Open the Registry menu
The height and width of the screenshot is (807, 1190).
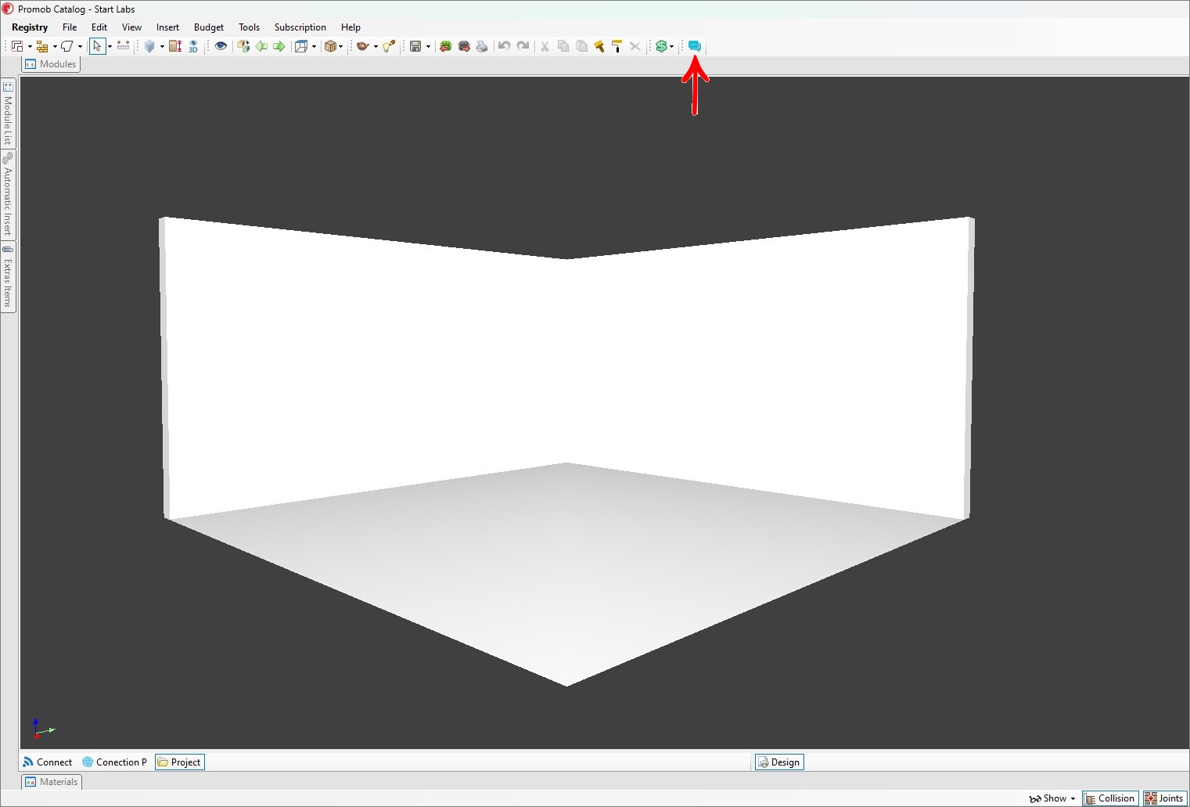click(x=30, y=27)
